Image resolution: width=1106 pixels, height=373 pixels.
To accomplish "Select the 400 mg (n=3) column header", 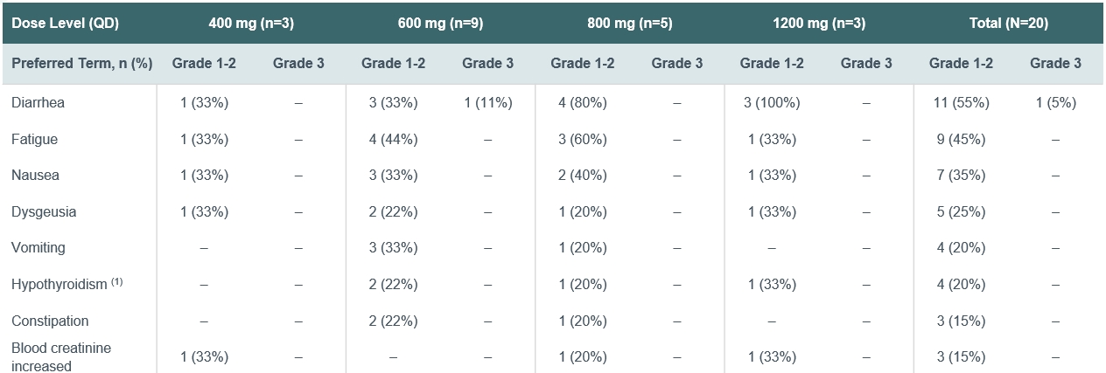I will click(x=251, y=24).
